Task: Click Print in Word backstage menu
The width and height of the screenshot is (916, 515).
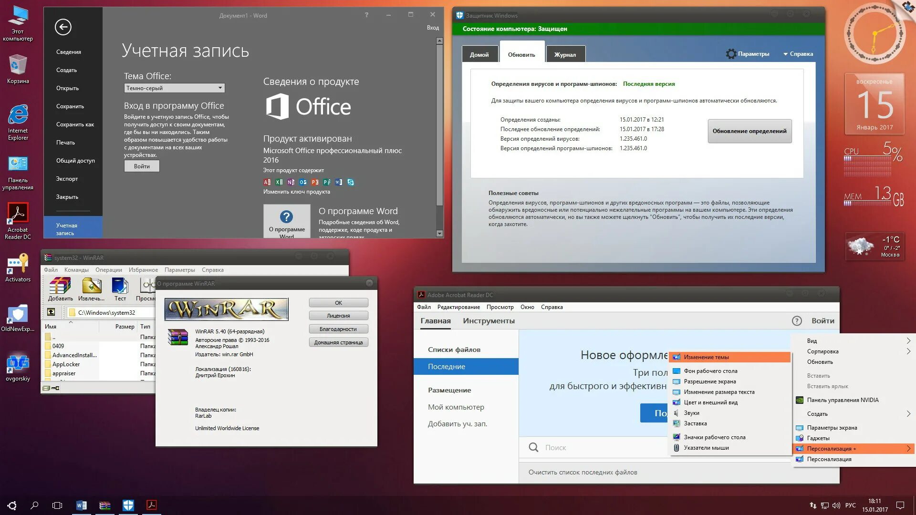Action: click(65, 143)
